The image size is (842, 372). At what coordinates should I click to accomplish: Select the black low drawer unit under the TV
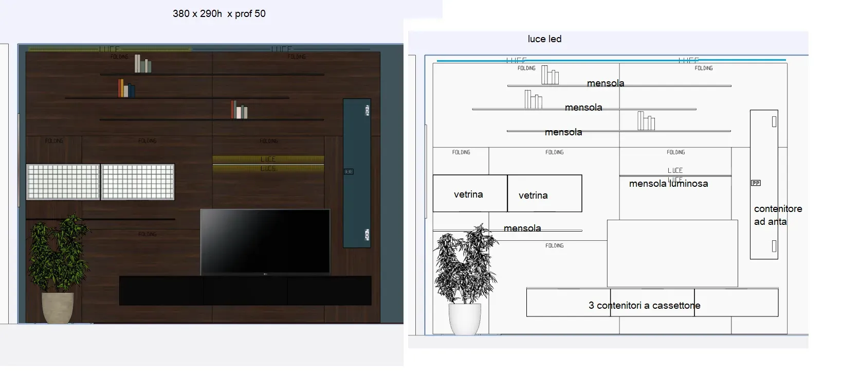tap(245, 291)
